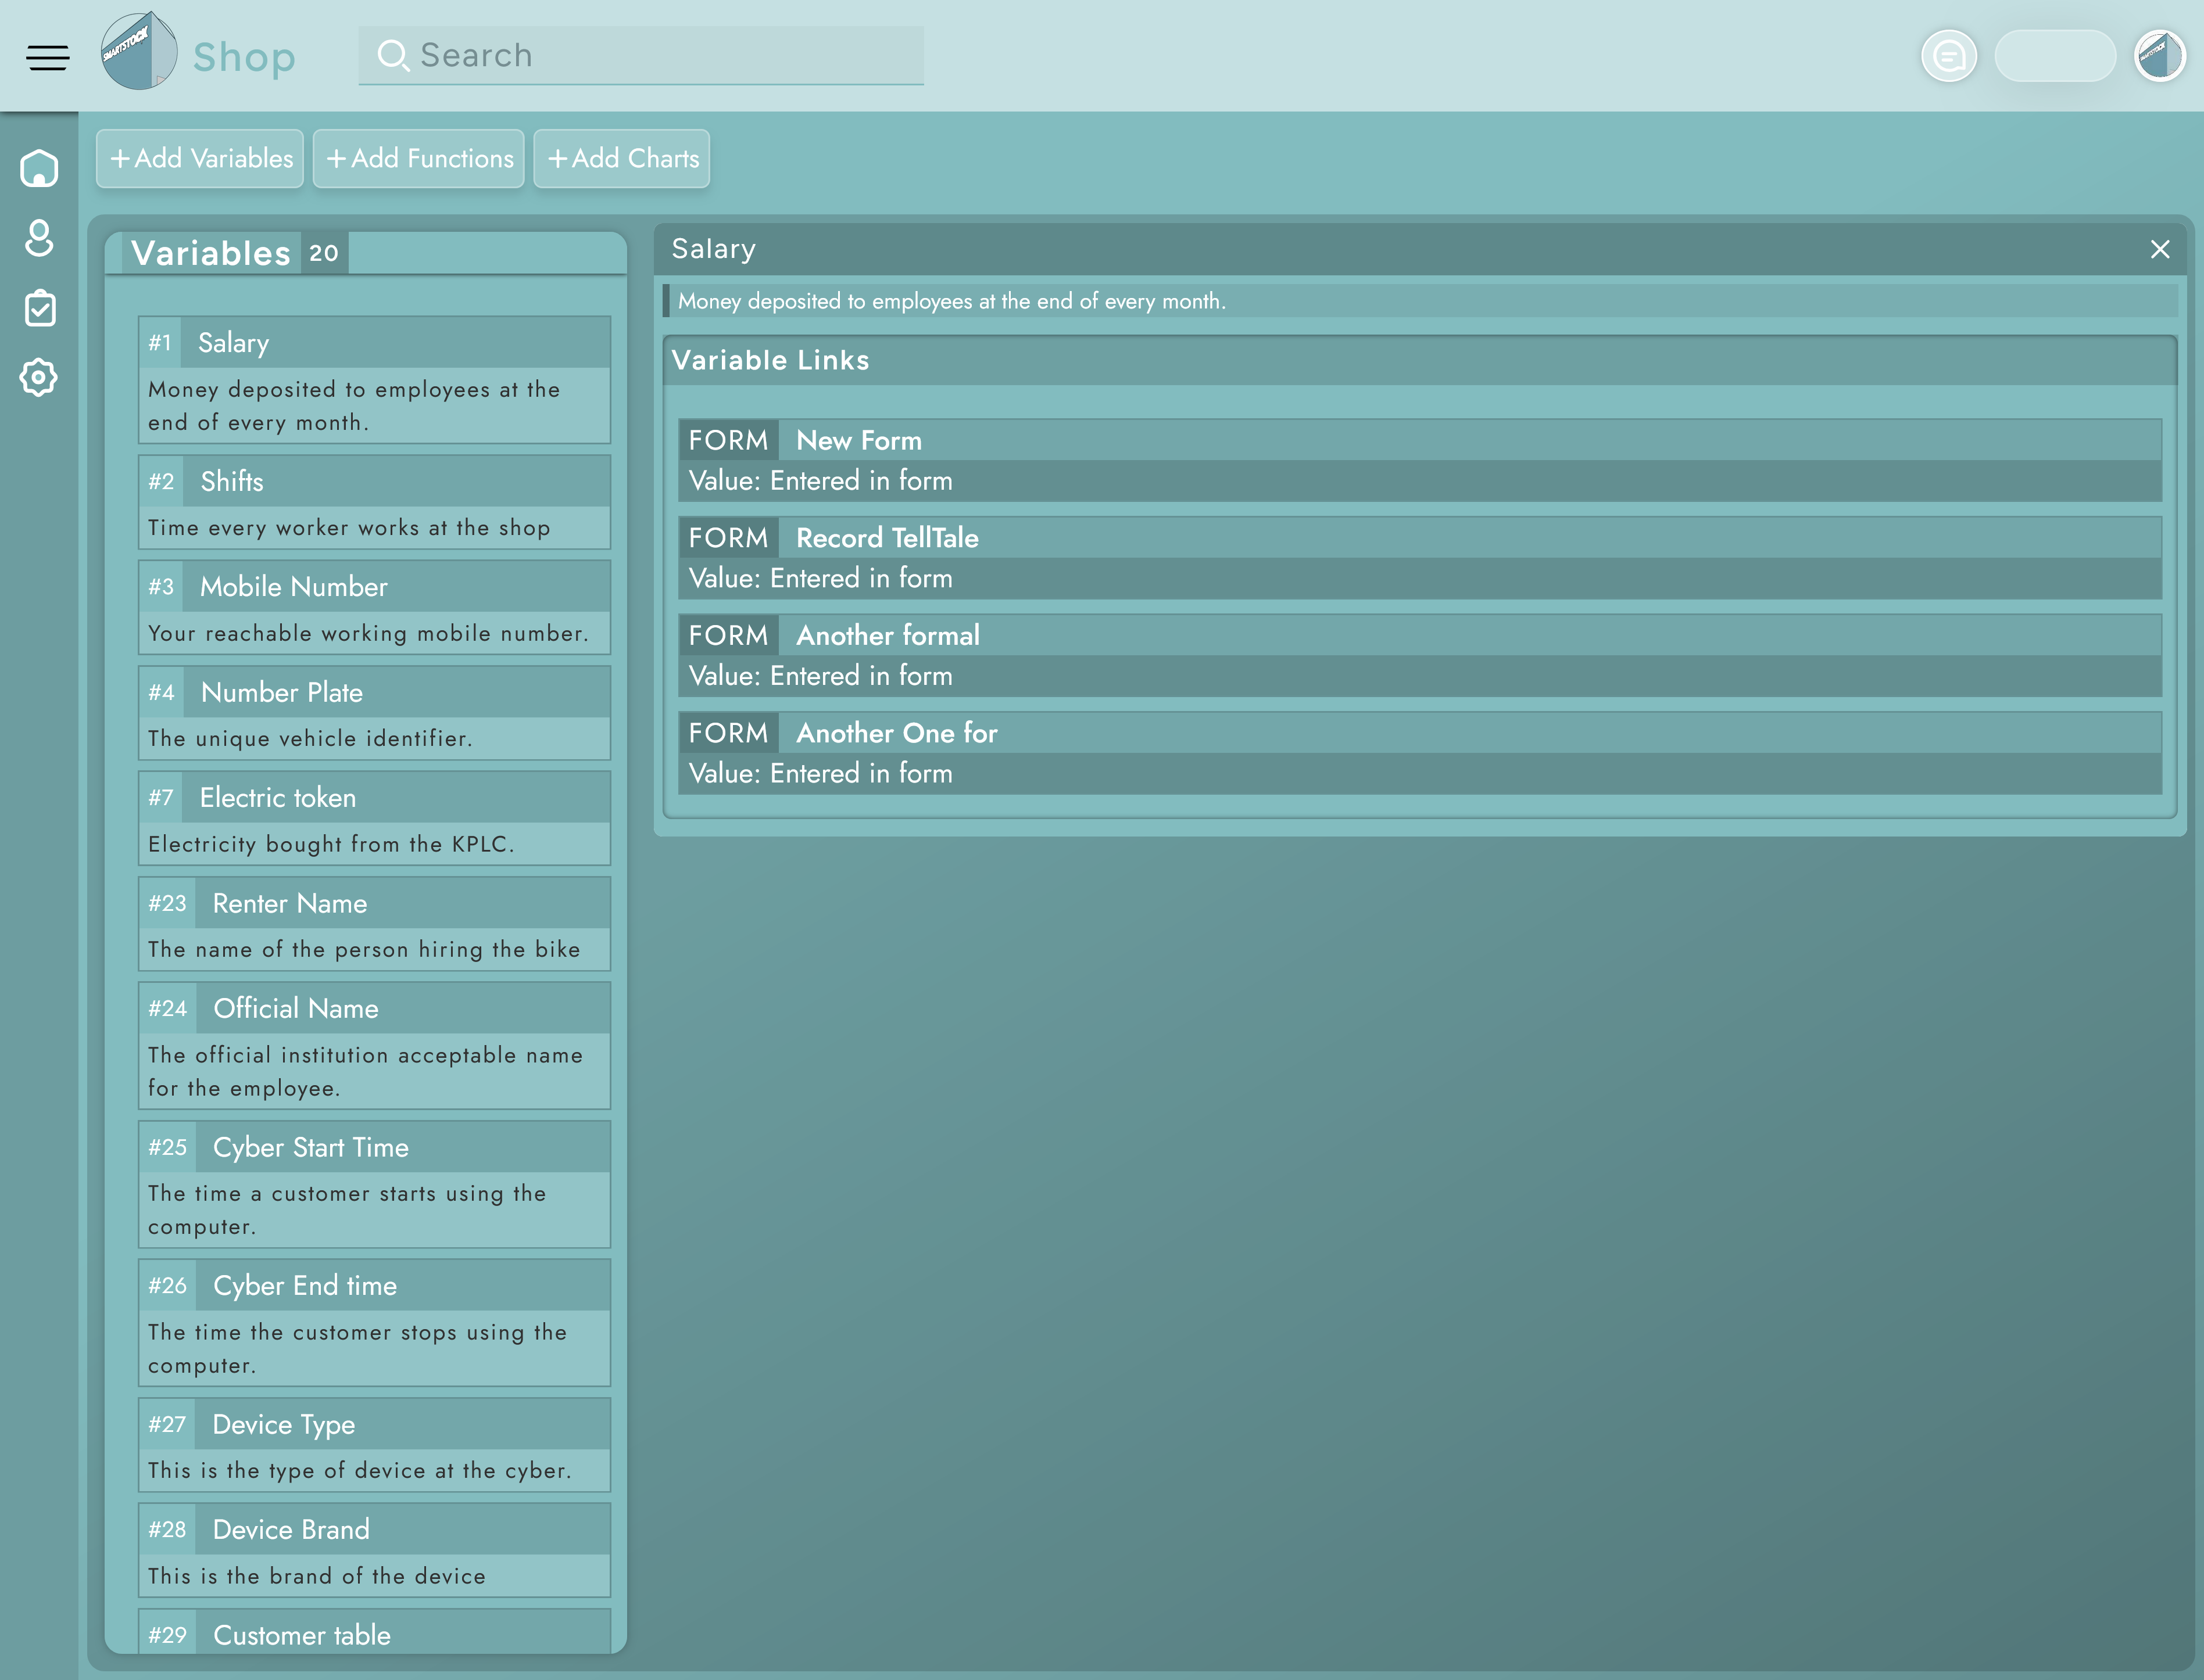This screenshot has width=2204, height=1680.
Task: Click the Add Charts button
Action: pyautogui.click(x=621, y=158)
